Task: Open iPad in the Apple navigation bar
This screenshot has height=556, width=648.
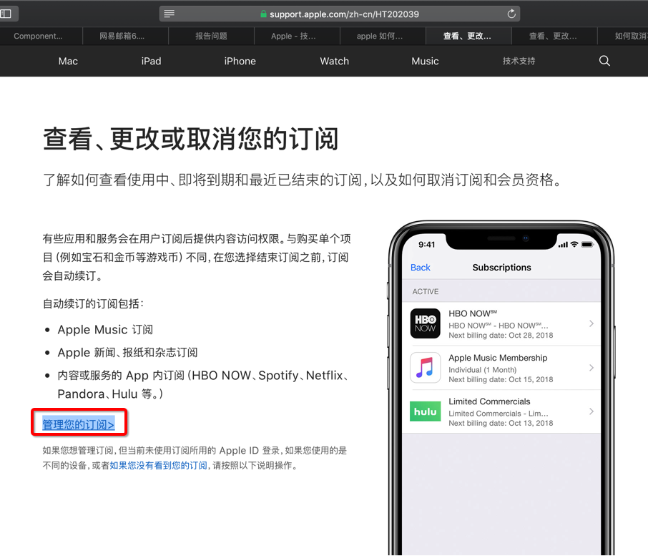Action: click(151, 61)
